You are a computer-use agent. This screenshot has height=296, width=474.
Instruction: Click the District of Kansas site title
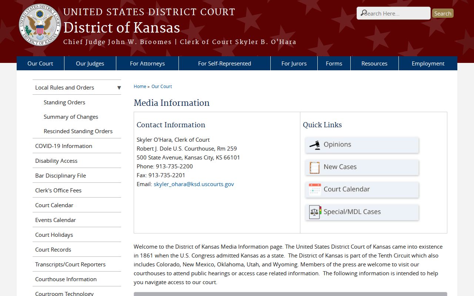[121, 28]
